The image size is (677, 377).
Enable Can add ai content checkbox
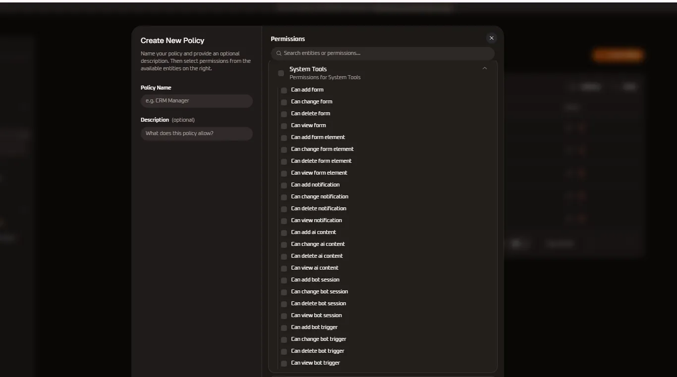point(284,233)
